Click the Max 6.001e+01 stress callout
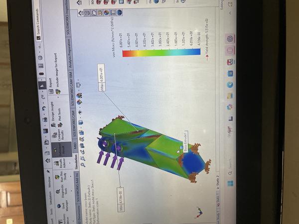The width and height of the screenshot is (299, 224). coord(101,78)
